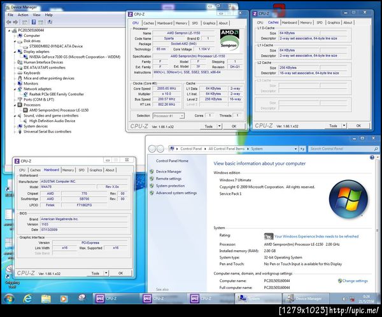Collapse the Processors node
This screenshot has width=382, height=317.
[15, 105]
